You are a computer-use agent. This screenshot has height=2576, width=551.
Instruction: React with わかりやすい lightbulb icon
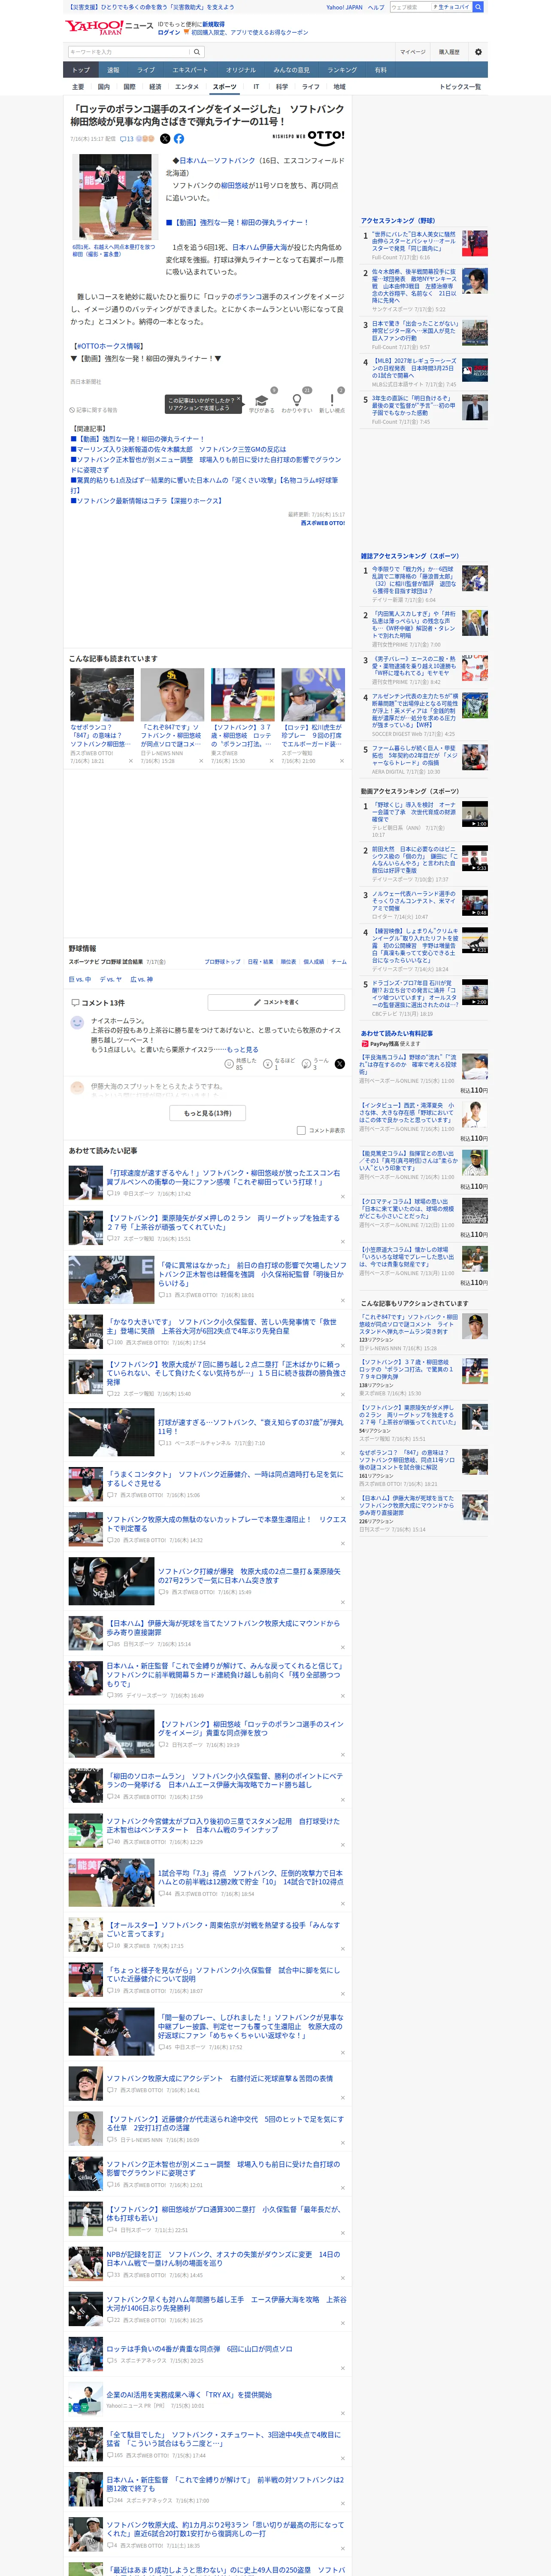tap(296, 400)
